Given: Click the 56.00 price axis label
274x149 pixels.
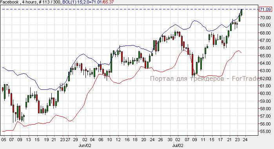Looking at the screenshot, I should (x=265, y=124).
